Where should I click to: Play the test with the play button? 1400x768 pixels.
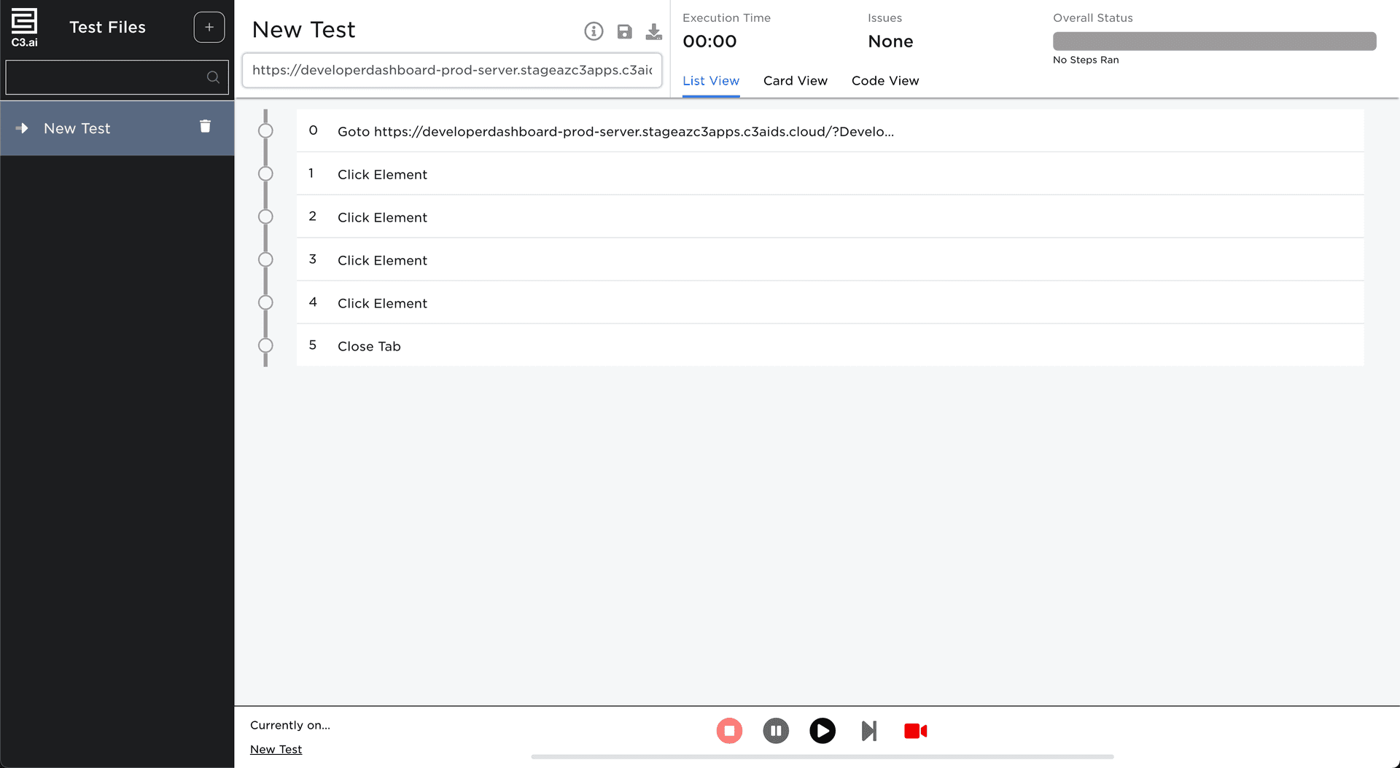pyautogui.click(x=822, y=730)
